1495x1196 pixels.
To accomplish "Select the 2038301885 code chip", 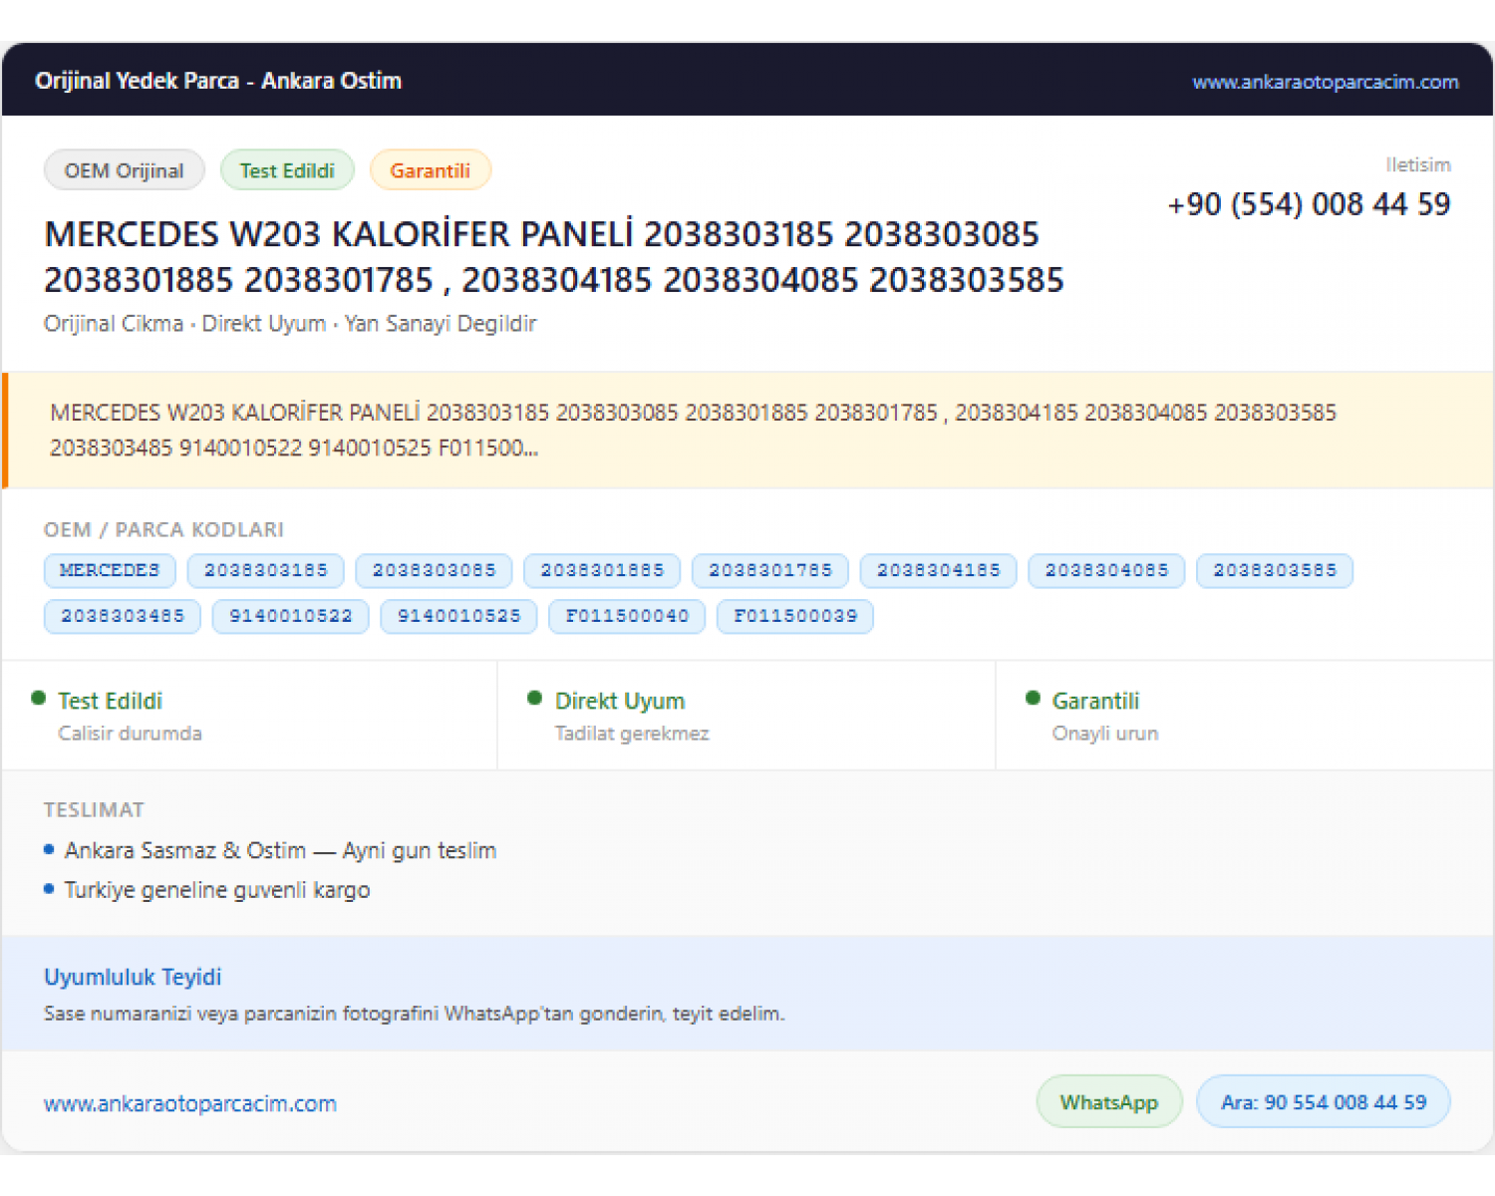I will click(602, 570).
